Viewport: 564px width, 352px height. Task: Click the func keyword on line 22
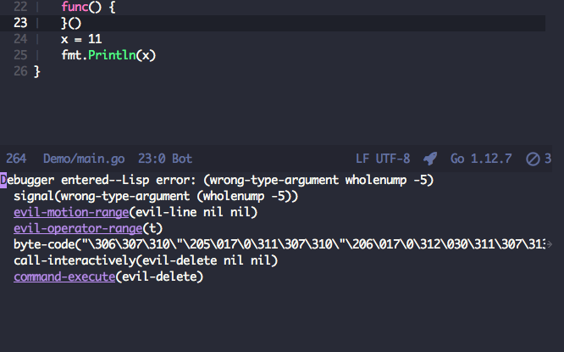click(x=75, y=7)
